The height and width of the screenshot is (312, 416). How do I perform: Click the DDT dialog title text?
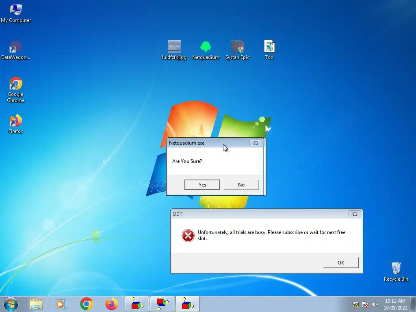[x=178, y=214]
